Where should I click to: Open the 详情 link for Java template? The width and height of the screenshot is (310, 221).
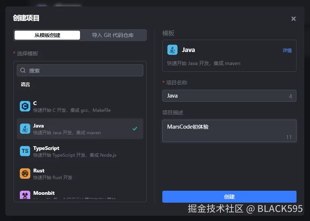(287, 50)
